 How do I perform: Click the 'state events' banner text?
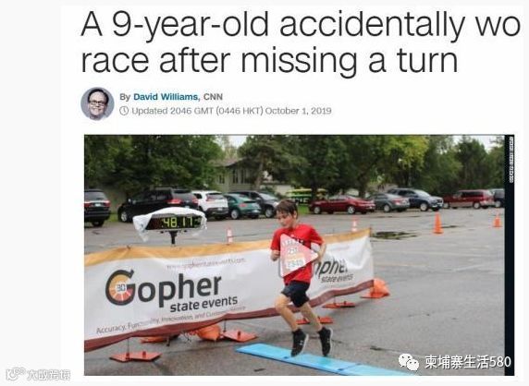(x=203, y=304)
